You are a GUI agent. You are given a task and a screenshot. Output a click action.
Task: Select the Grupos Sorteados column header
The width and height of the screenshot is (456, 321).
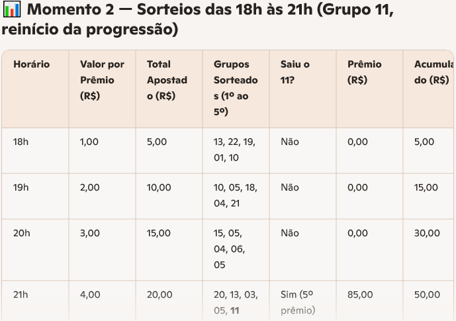coord(236,87)
